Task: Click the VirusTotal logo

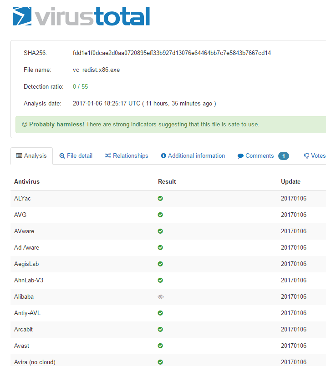Action: (x=81, y=16)
